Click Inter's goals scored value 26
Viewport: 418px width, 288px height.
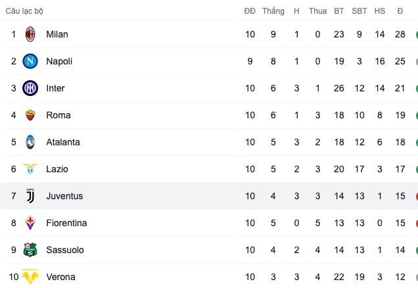coord(339,88)
